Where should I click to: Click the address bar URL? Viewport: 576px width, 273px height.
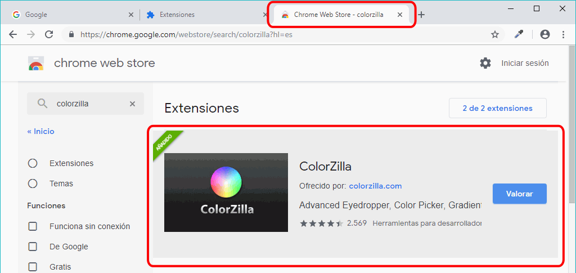click(x=186, y=34)
